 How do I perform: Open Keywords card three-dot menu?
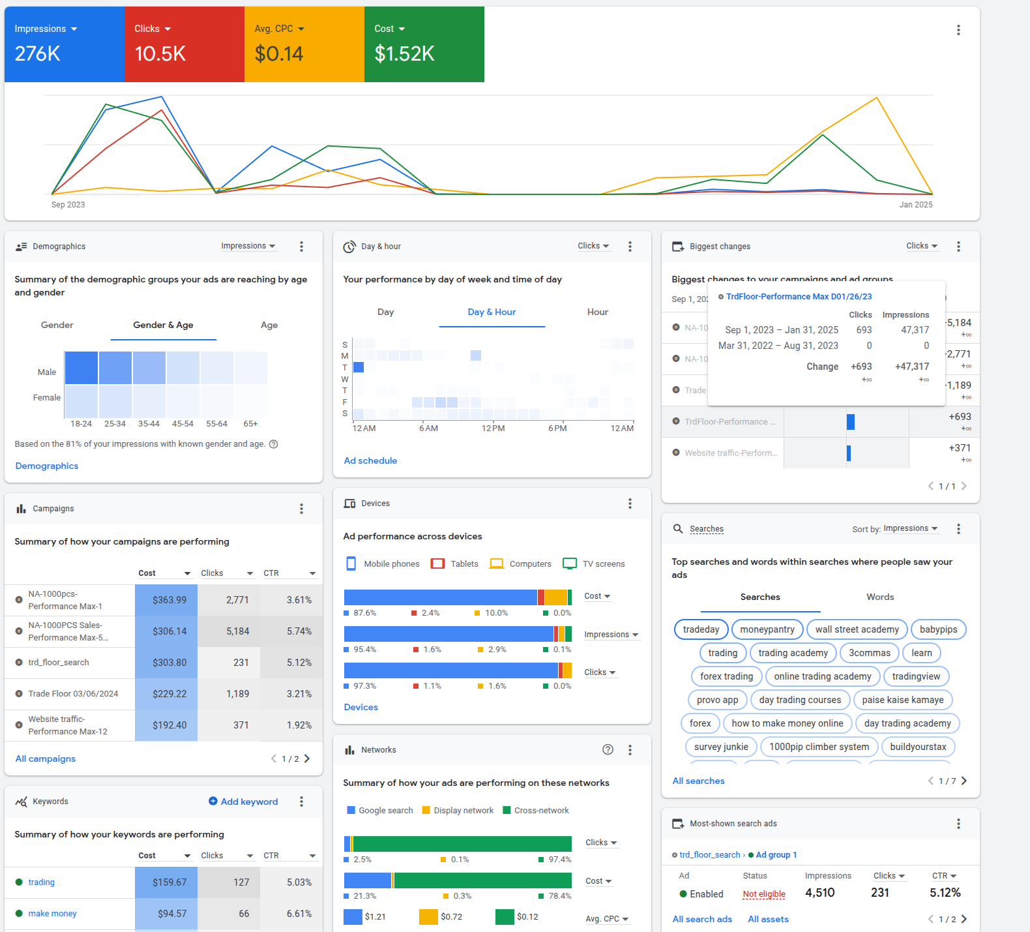click(x=301, y=802)
